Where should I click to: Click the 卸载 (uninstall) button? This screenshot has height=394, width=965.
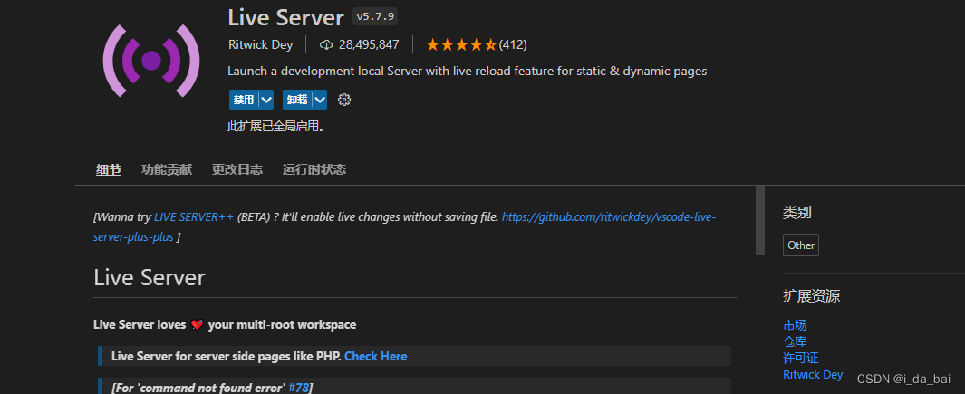click(x=297, y=100)
